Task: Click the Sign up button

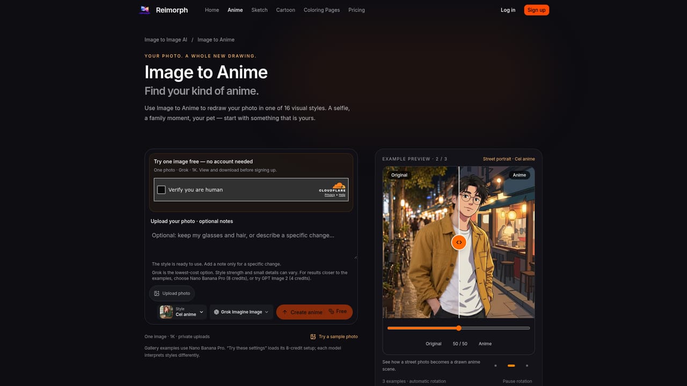Action: click(x=536, y=10)
